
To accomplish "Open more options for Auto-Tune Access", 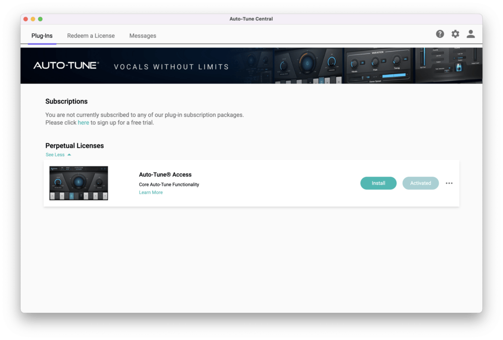I will click(449, 183).
